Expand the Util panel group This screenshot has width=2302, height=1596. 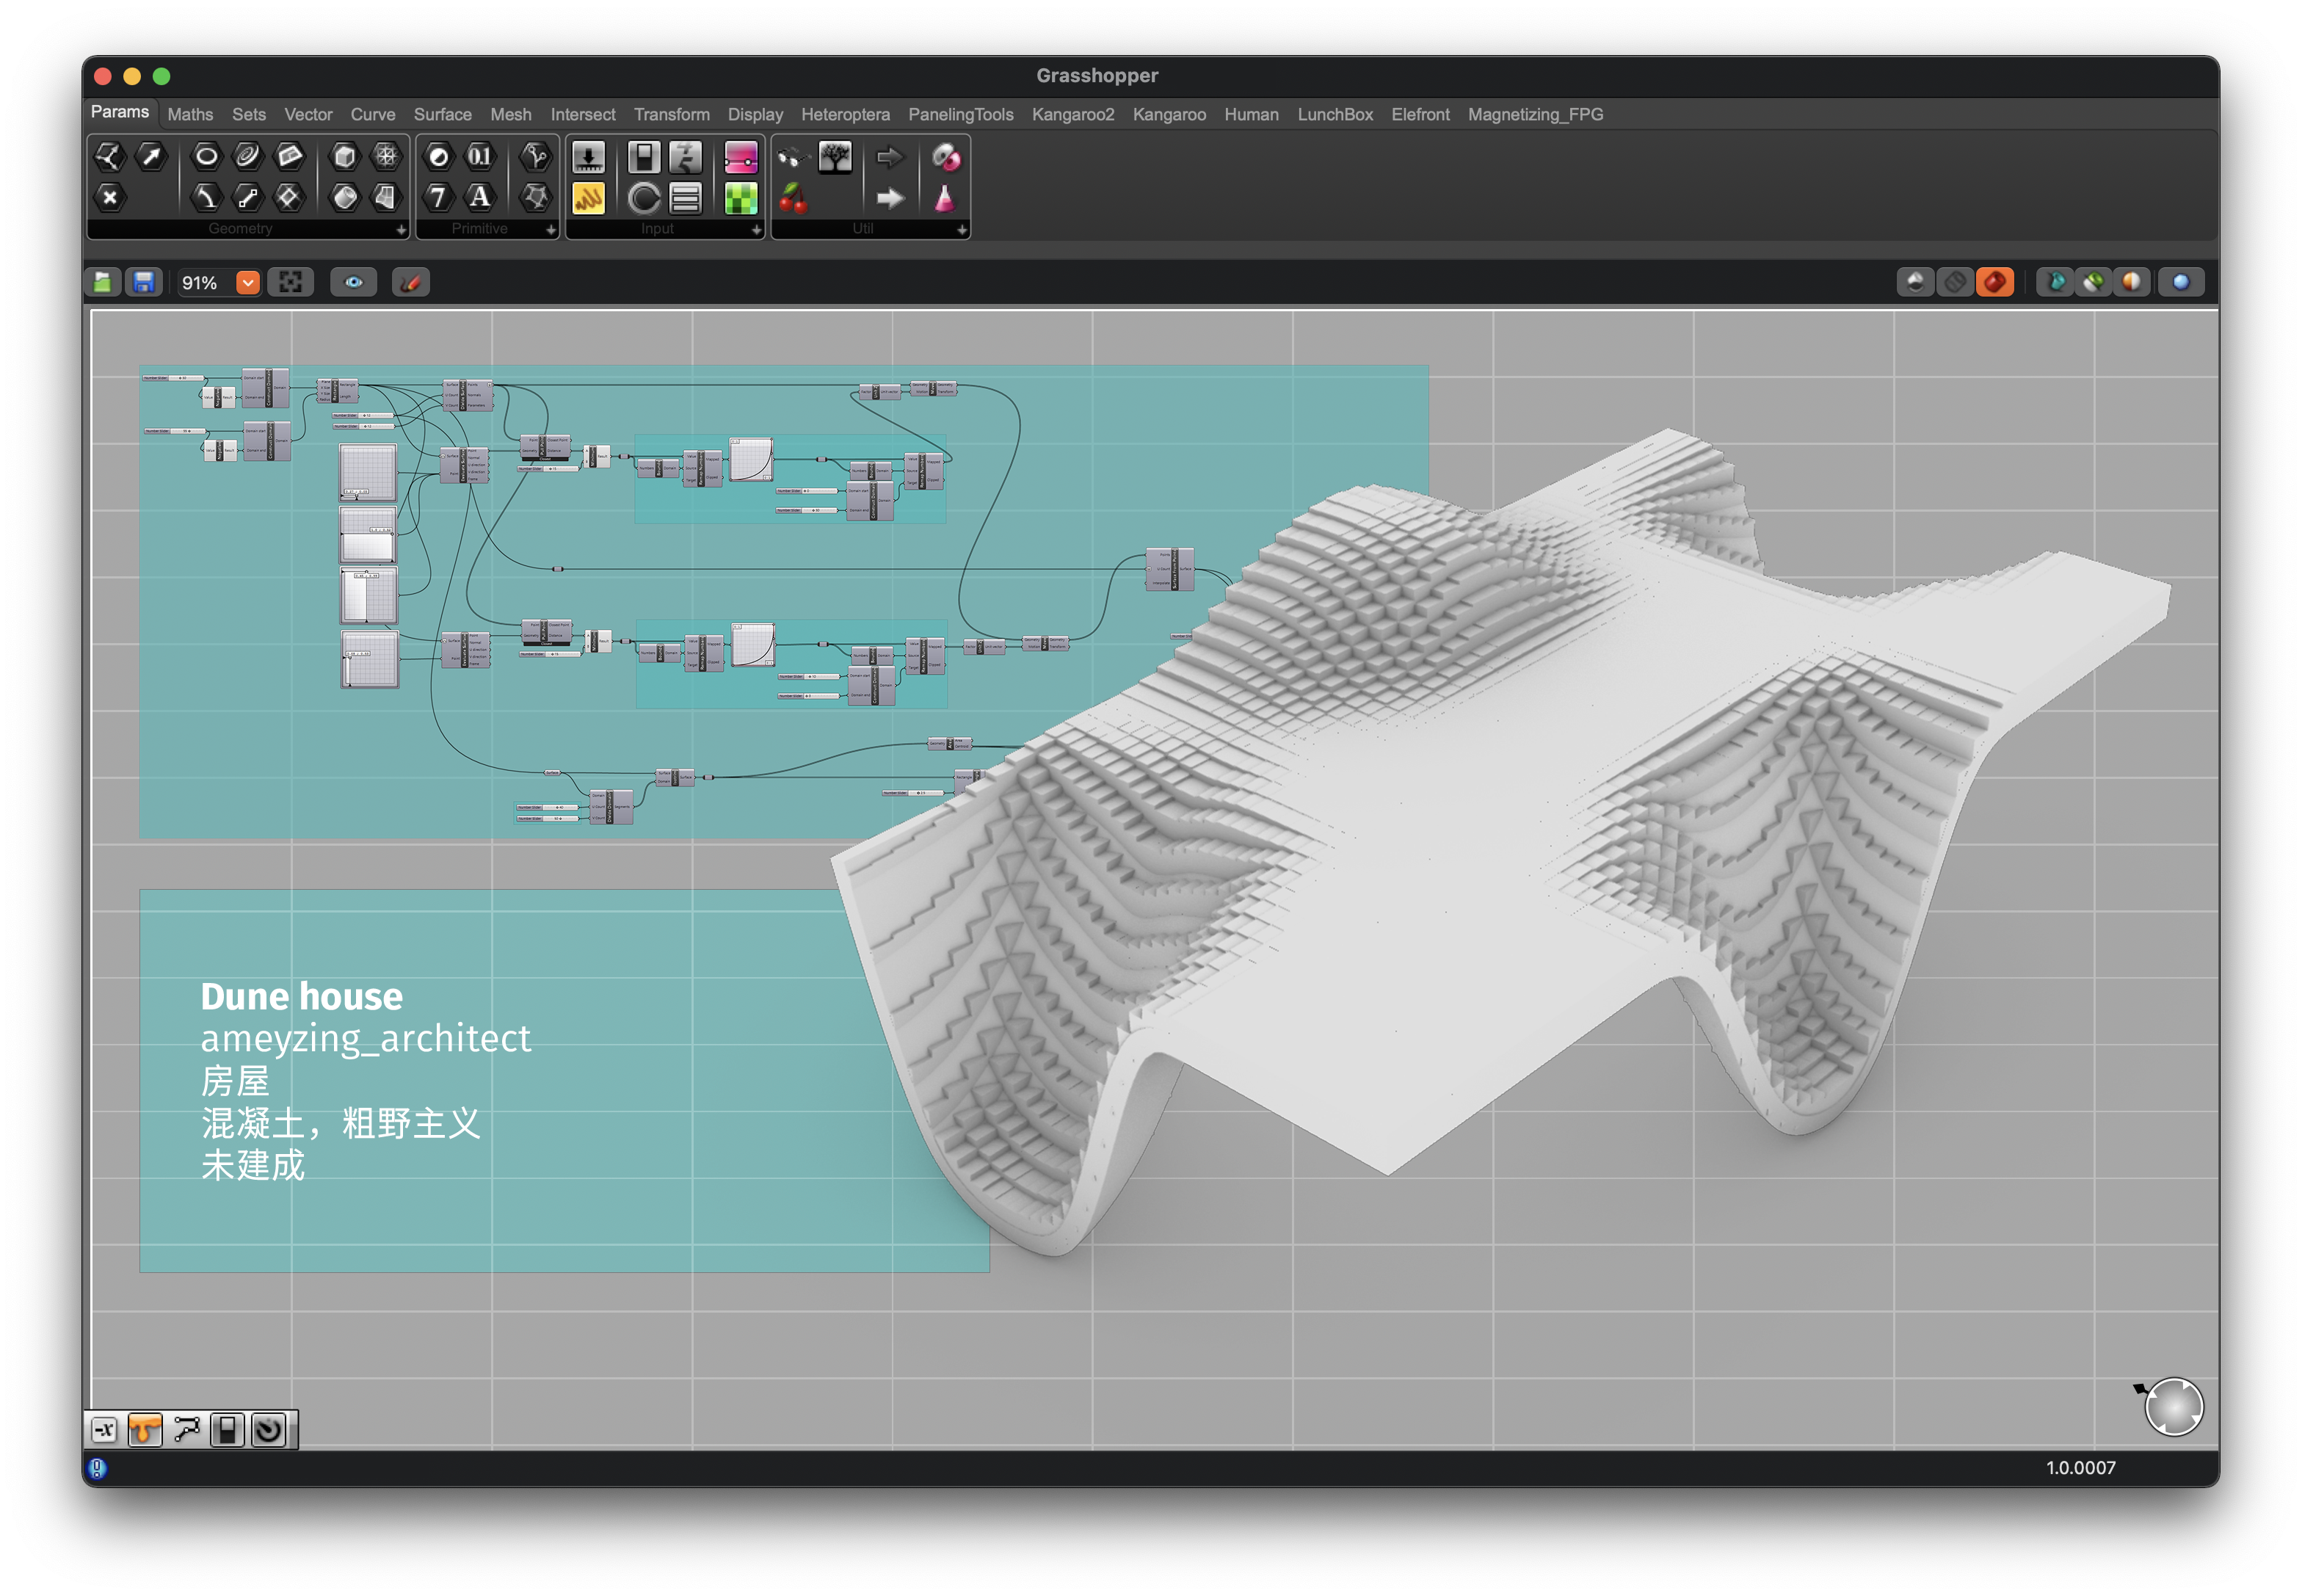[x=961, y=230]
